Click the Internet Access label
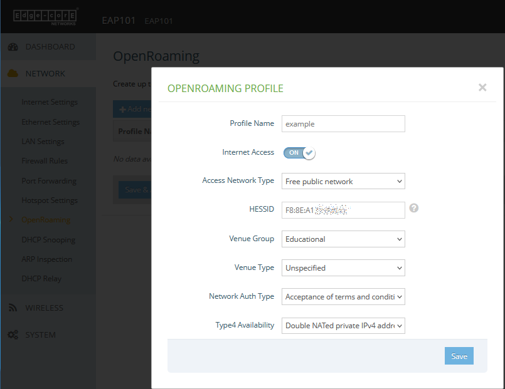The height and width of the screenshot is (389, 505). [248, 152]
